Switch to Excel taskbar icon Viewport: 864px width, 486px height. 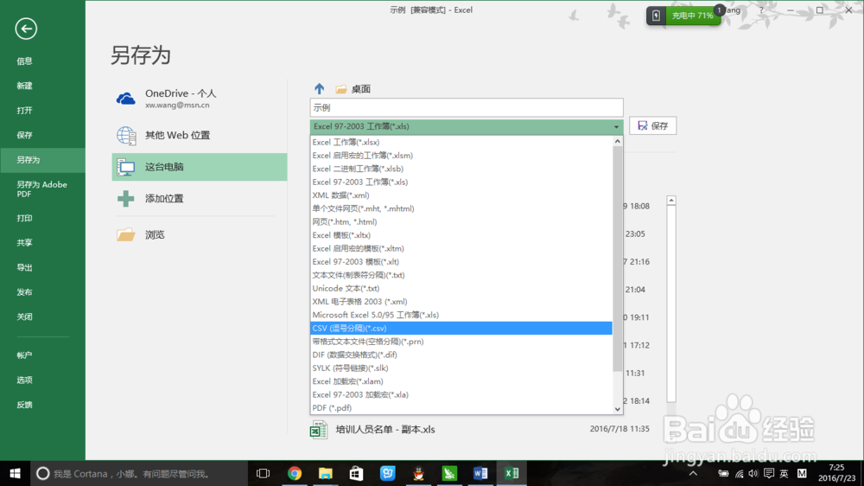point(511,473)
